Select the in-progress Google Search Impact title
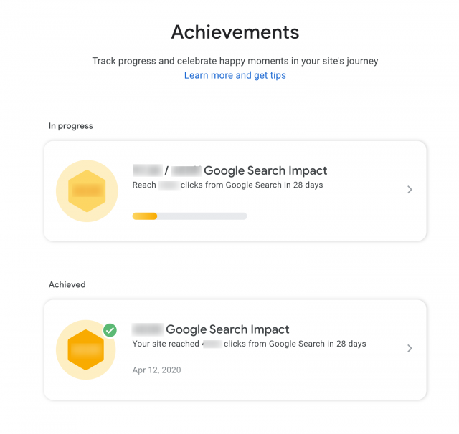This screenshot has width=459, height=434. (x=265, y=170)
